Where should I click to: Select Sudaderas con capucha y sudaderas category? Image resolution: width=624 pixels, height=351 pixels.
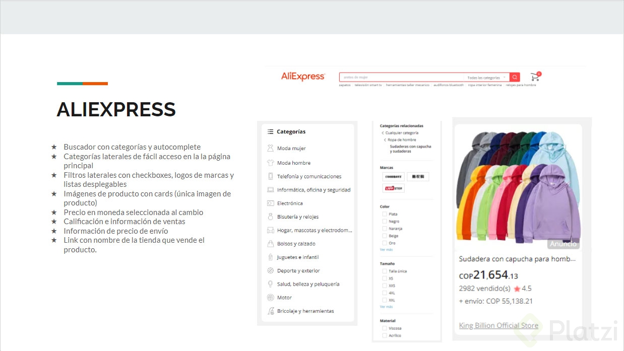tap(410, 149)
